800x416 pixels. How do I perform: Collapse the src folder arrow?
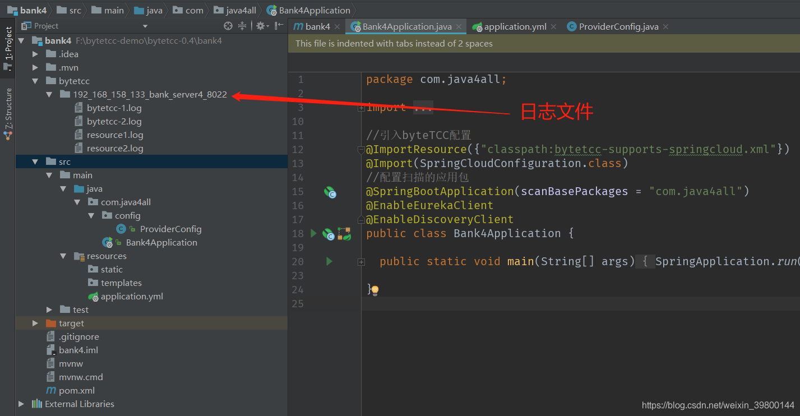click(35, 161)
